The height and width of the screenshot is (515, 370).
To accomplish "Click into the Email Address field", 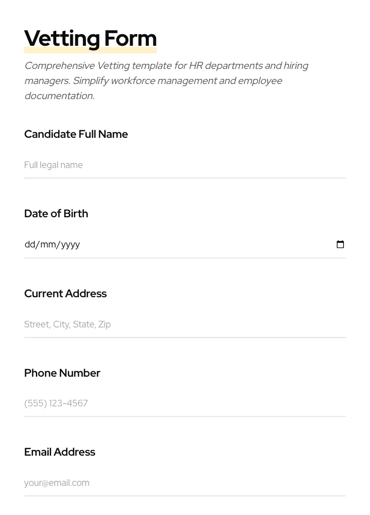I will [x=184, y=483].
